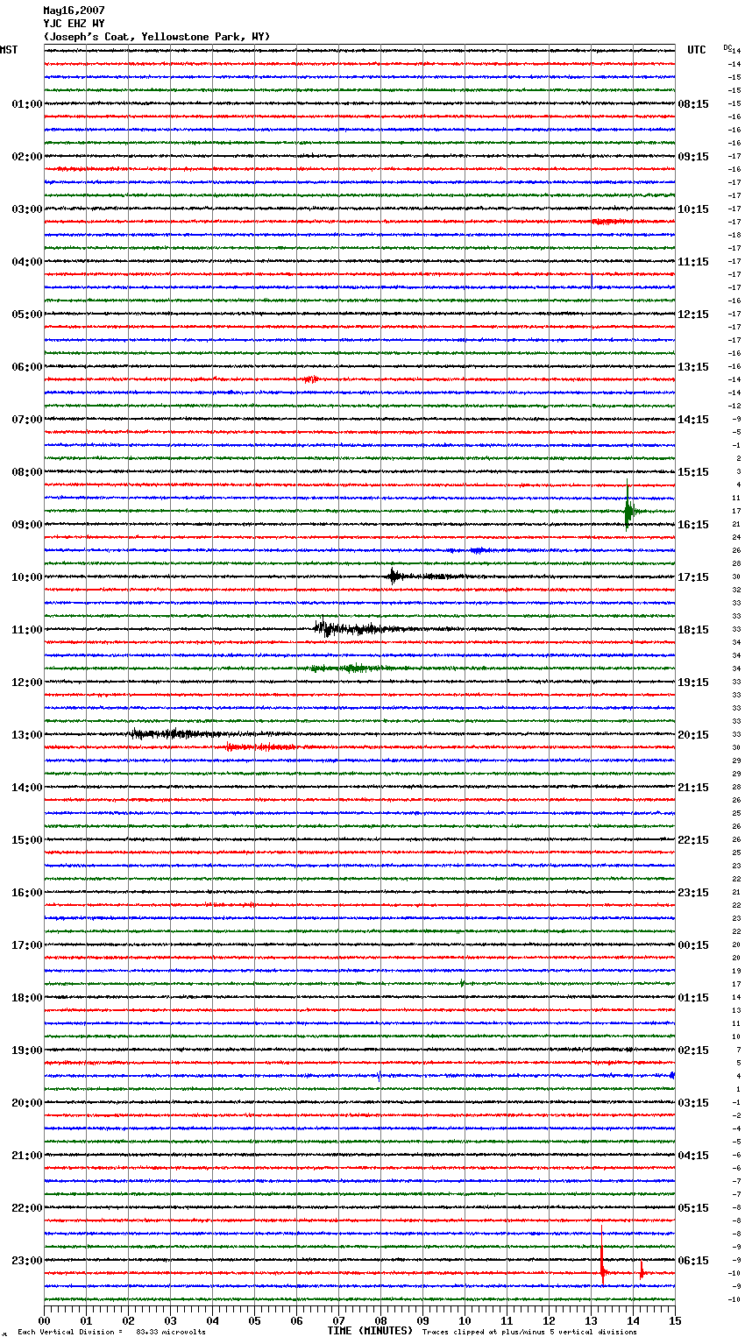Click the 06:15 UTC time label
Screen dimensions: 745x1344
[x=693, y=1261]
